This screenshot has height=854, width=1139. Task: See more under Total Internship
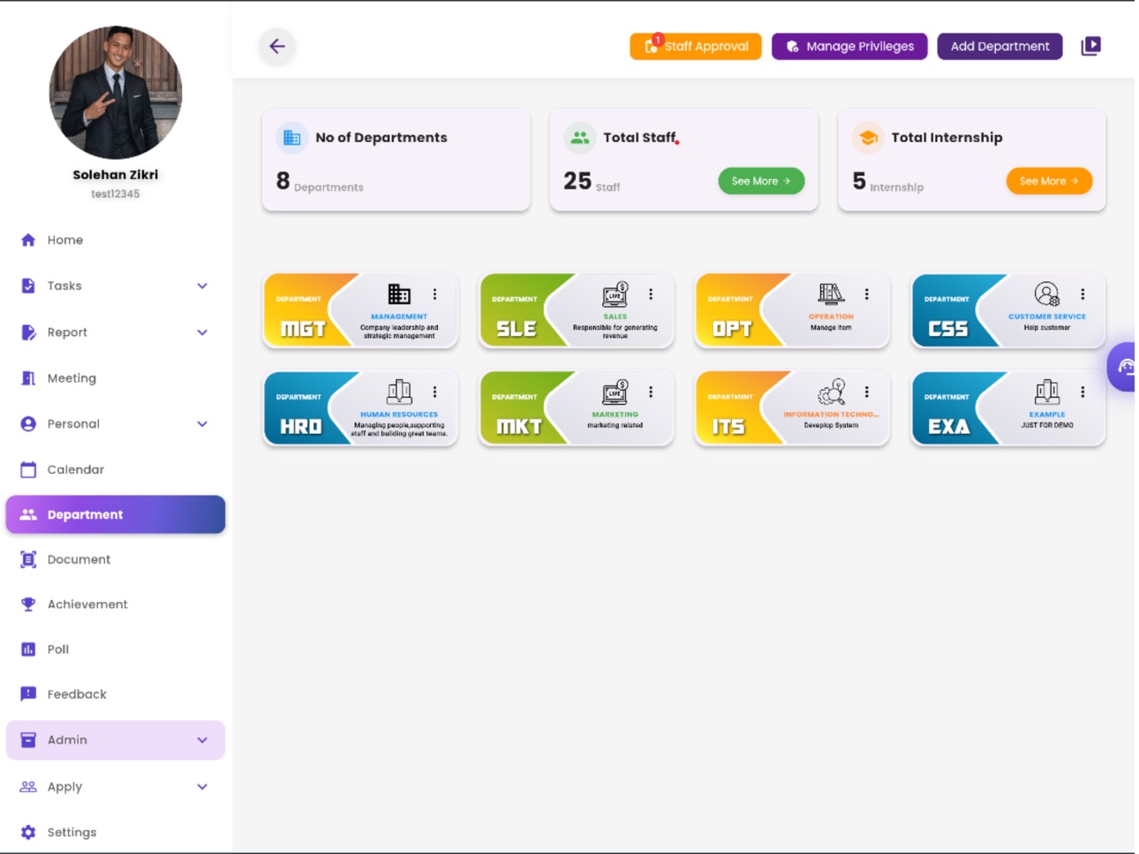click(x=1049, y=181)
